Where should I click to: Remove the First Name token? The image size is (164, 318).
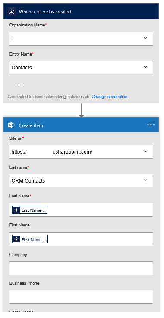click(44, 240)
